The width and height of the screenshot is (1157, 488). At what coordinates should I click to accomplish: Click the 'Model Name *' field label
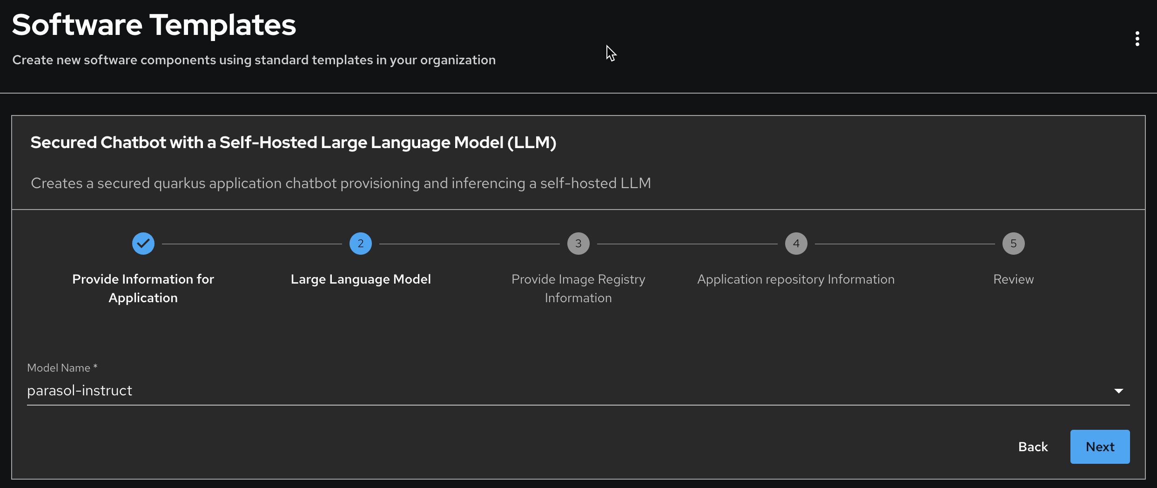(62, 368)
